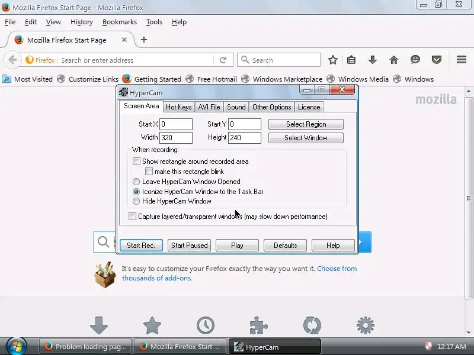The height and width of the screenshot is (355, 474).
Task: Enable Show rectangle around recorded area
Action: (x=136, y=161)
